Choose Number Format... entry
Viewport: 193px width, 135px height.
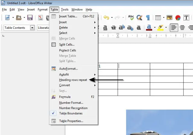click(x=74, y=103)
